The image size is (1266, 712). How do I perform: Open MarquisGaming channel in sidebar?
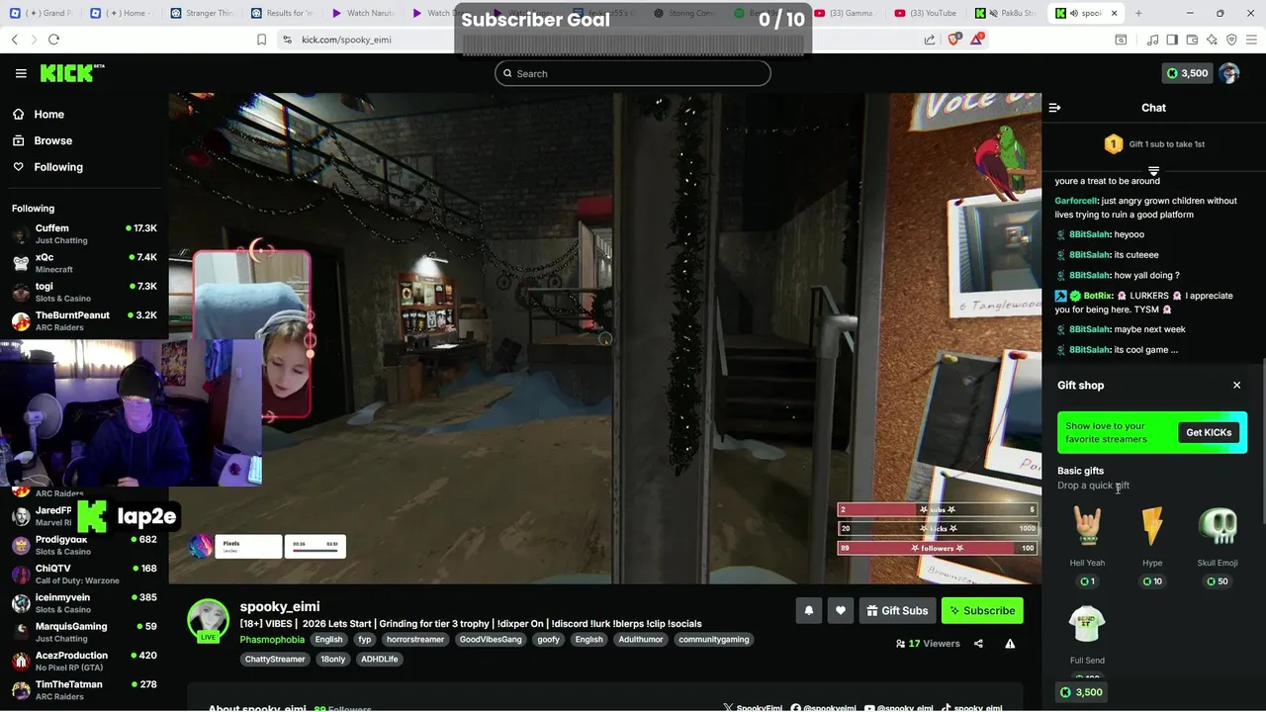84,632
